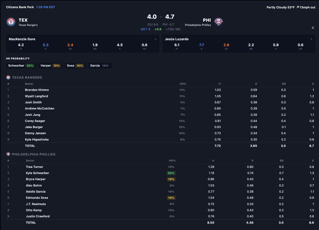Image resolution: width=319 pixels, height=230 pixels.
Task: Select Justin Crawford batter row
Action: coord(161,216)
